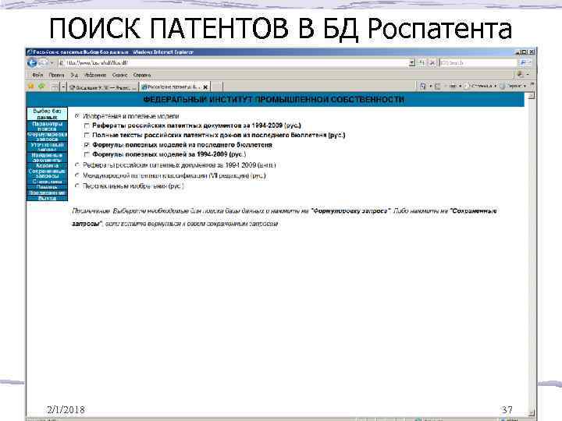Click the Favorites star icon in tab row
The image size is (562, 421).
tap(31, 87)
